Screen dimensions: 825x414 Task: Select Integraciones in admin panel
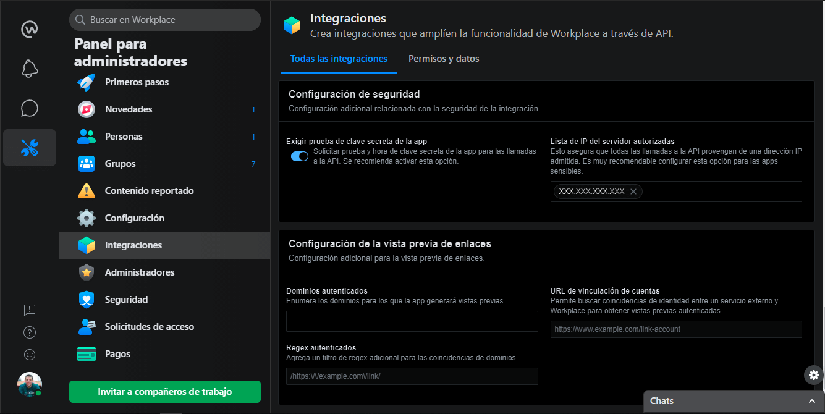pyautogui.click(x=165, y=245)
